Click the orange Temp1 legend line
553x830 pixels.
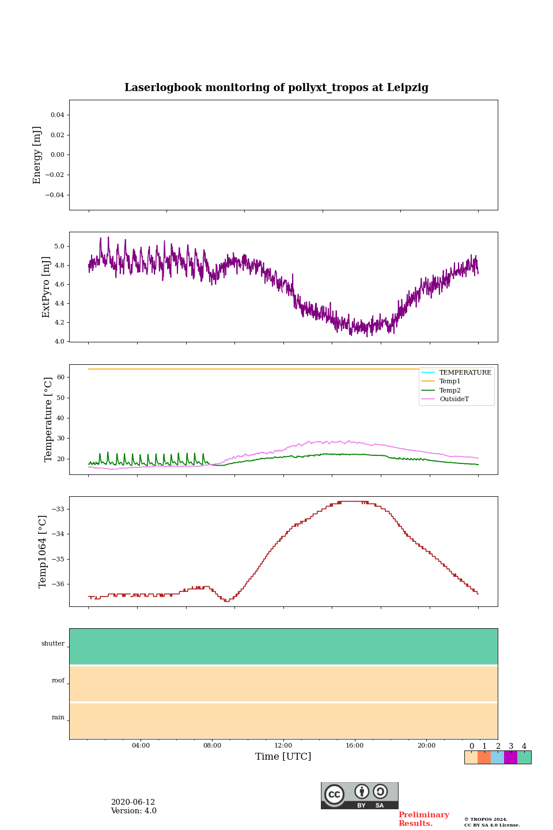tap(428, 382)
